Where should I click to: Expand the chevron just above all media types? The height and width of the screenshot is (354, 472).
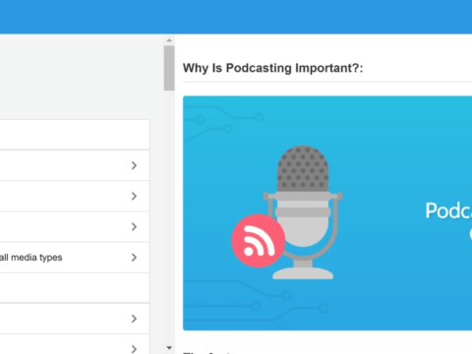[x=134, y=227]
